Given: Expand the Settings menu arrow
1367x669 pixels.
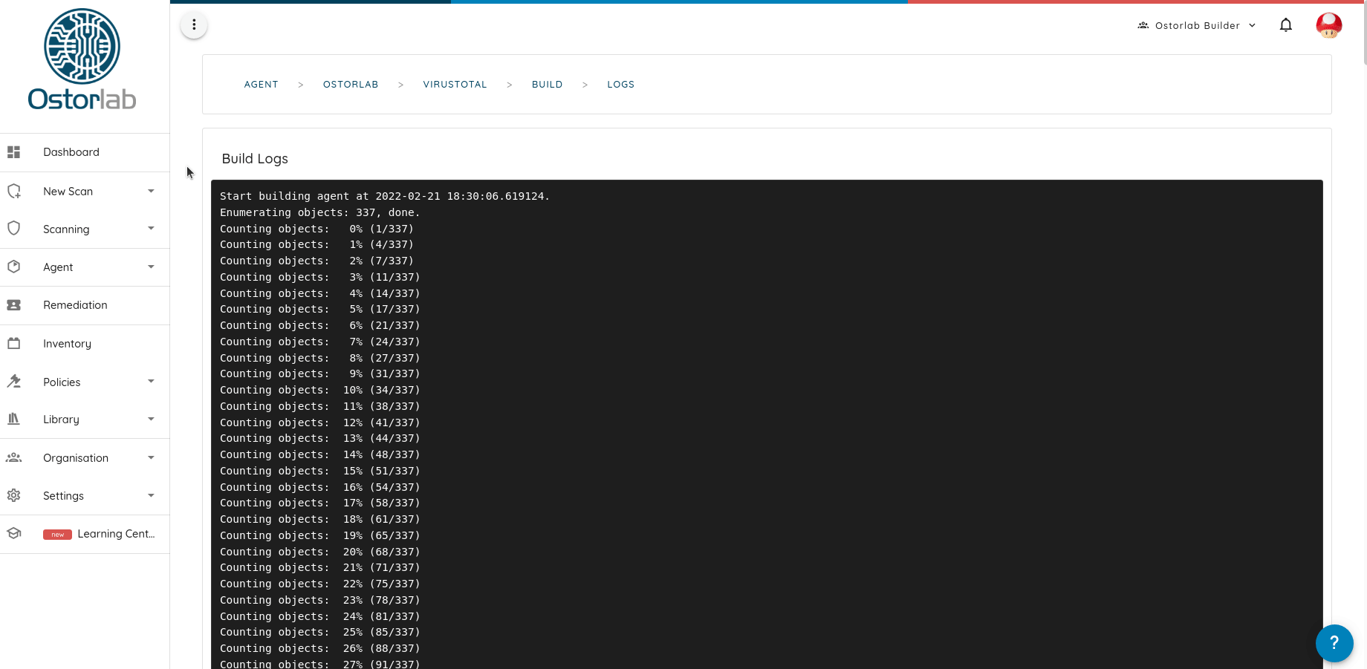Looking at the screenshot, I should click(x=151, y=495).
